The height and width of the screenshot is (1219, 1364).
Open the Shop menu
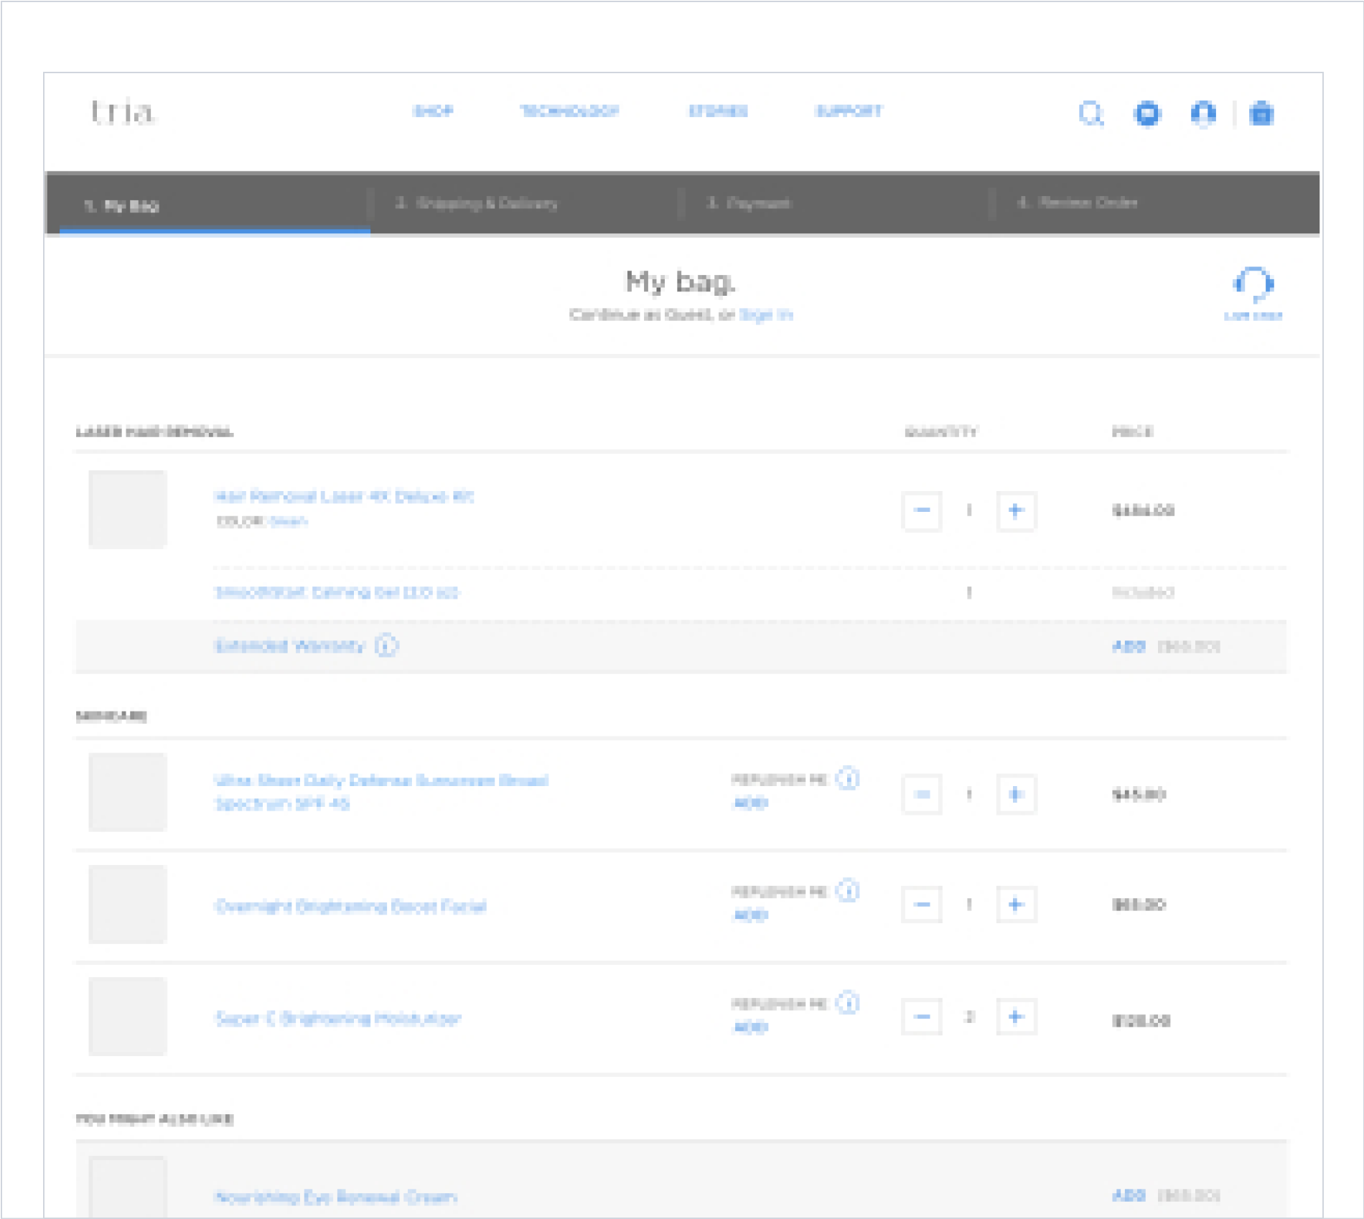(434, 111)
